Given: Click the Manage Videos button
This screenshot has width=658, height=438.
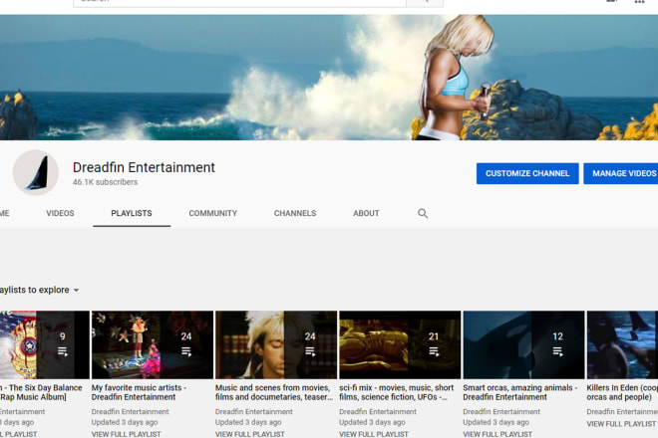Looking at the screenshot, I should coord(621,173).
